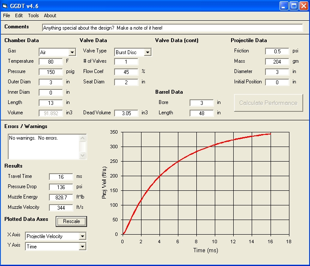The height and width of the screenshot is (266, 310).
Task: Click the Errors / Warnings scrollbar down arrow
Action: 83,156
